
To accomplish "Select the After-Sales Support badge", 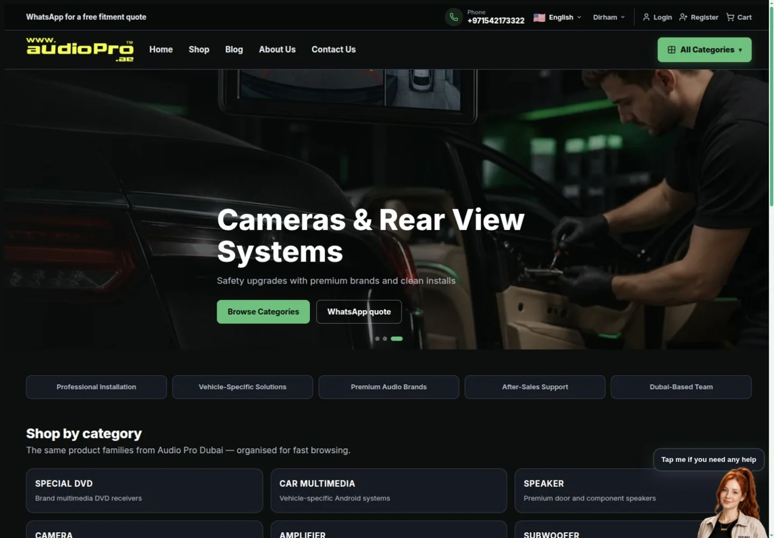I will click(535, 387).
